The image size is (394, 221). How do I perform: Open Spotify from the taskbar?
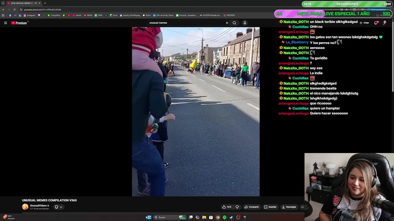tap(224, 217)
